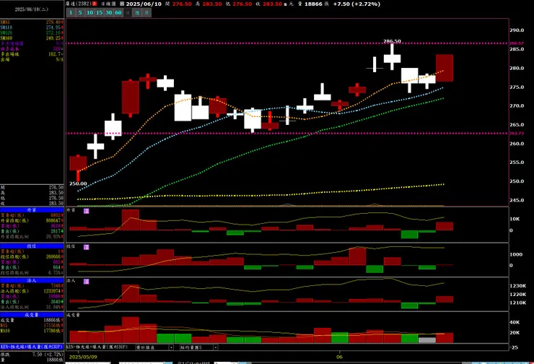This screenshot has height=364, width=534.
Task: Click the 290.0 price axis label
Action: tap(517, 30)
